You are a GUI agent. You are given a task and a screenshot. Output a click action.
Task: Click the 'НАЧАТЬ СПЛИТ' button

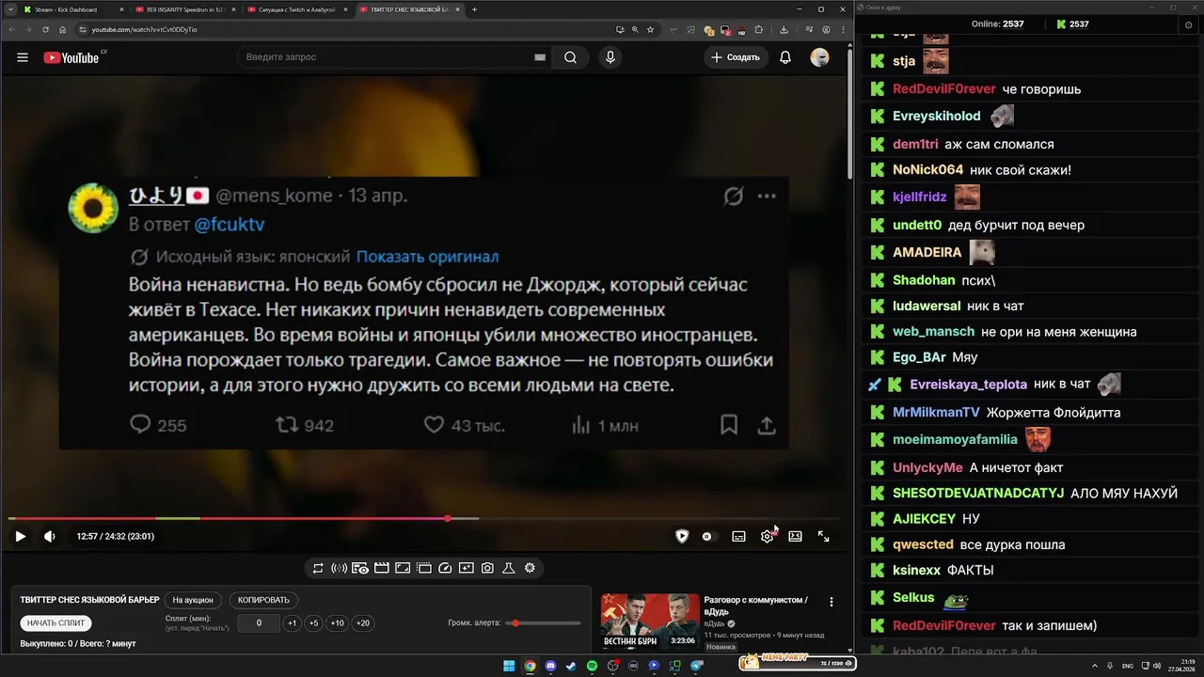[x=55, y=622]
